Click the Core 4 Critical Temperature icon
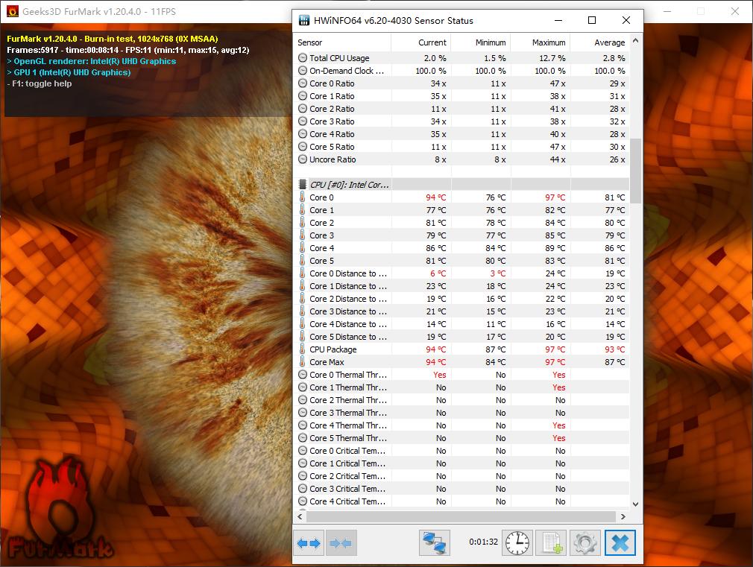This screenshot has width=753, height=567. click(303, 501)
